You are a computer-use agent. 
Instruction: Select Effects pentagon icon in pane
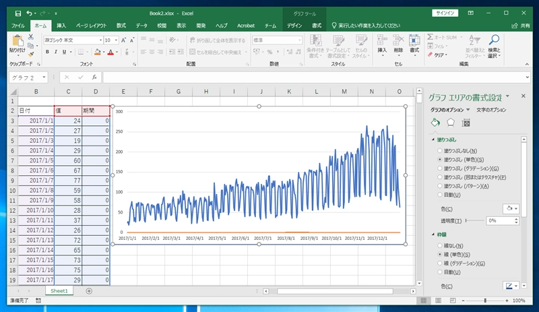pyautogui.click(x=451, y=123)
